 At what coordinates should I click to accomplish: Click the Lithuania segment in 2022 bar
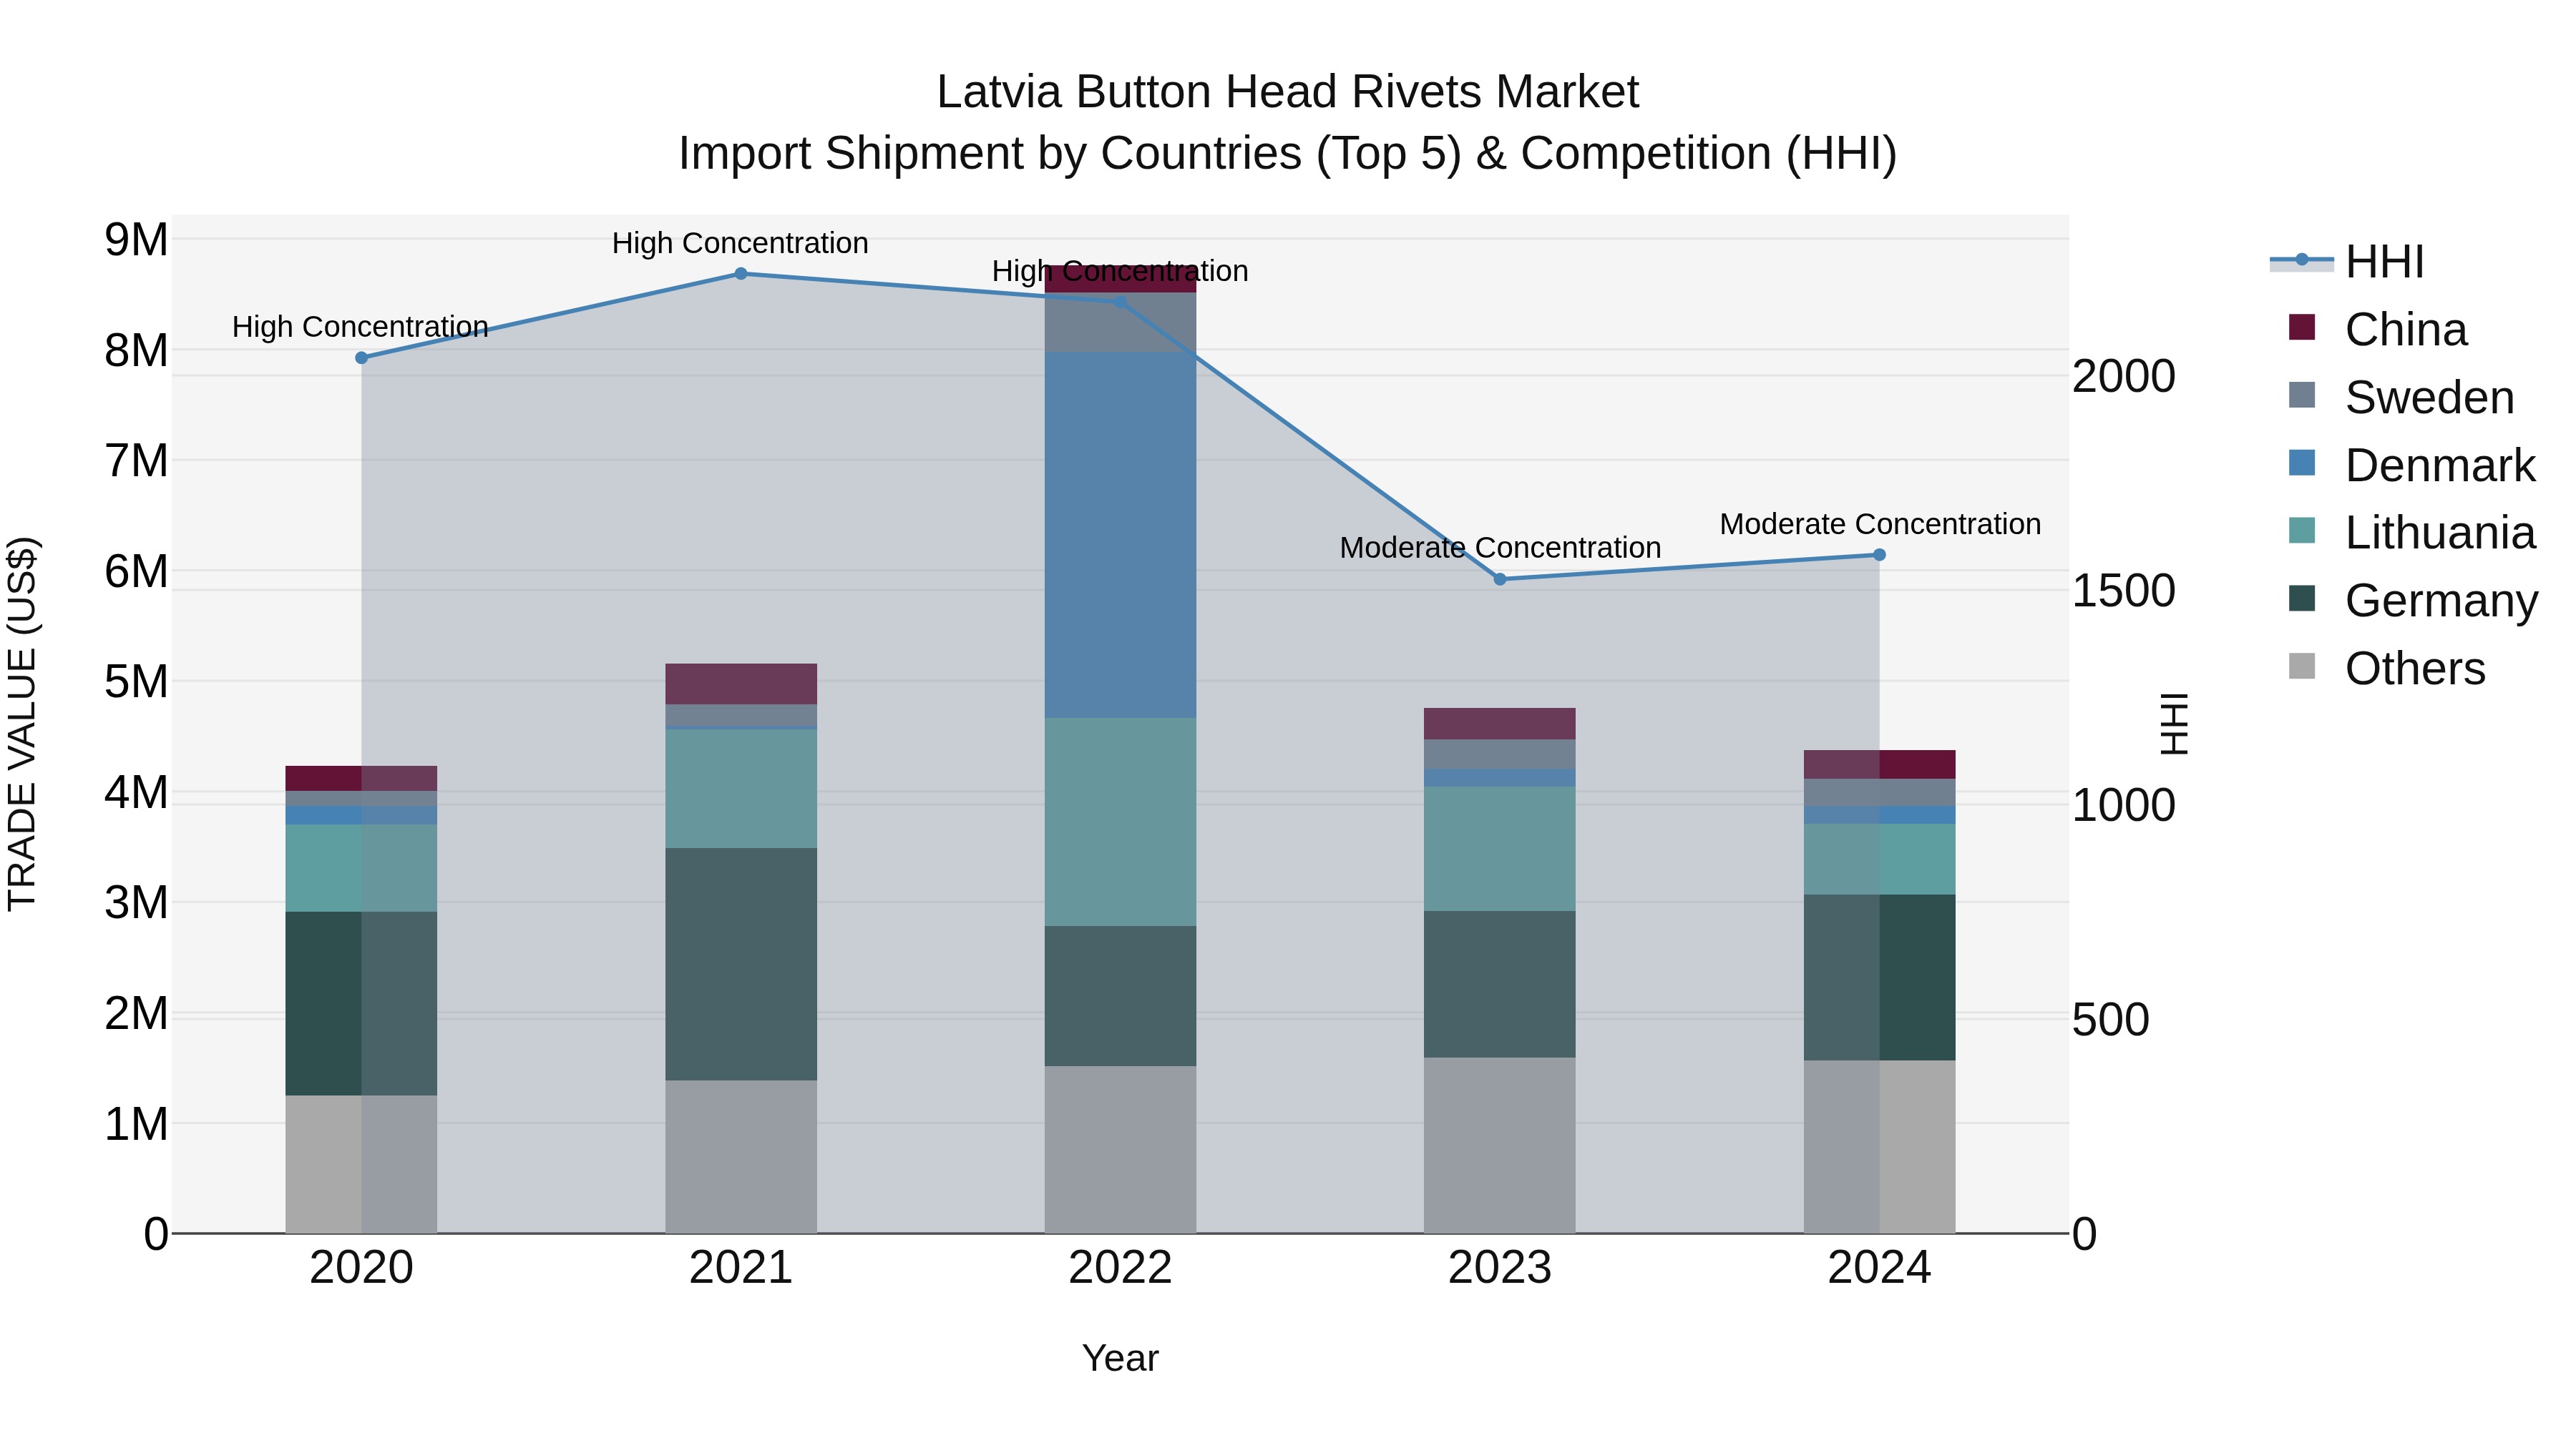tap(1120, 822)
